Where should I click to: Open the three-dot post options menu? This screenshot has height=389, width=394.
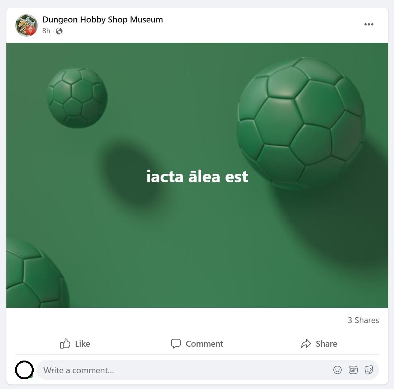pos(369,24)
